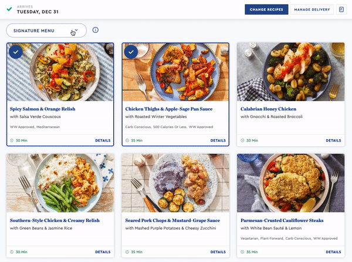Click the info icon beside Signature Menu

[96, 30]
